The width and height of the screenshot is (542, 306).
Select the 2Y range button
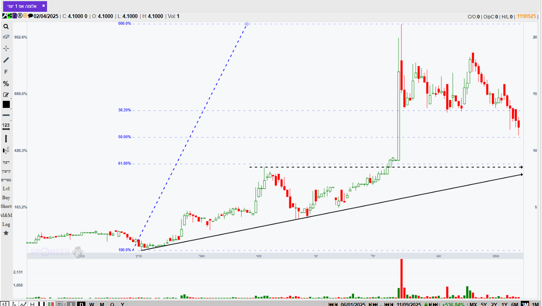494,304
